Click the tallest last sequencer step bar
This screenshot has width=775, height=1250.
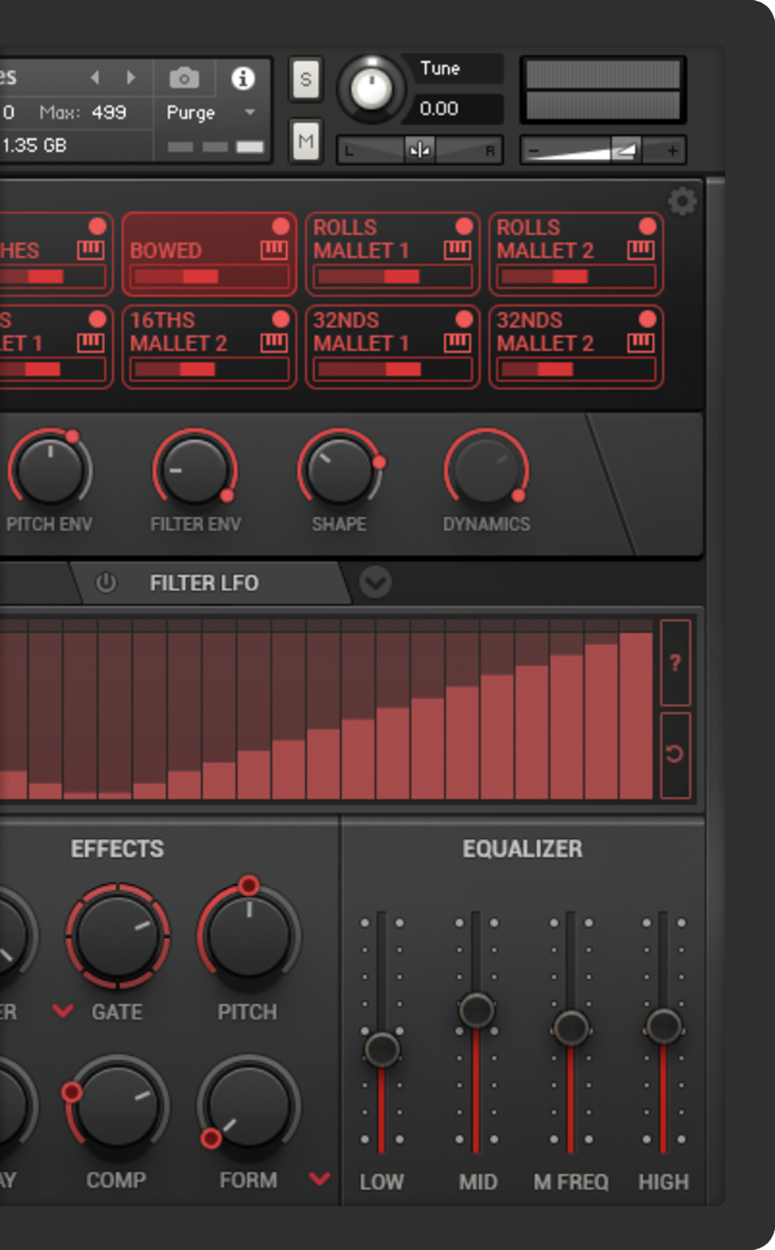[636, 716]
